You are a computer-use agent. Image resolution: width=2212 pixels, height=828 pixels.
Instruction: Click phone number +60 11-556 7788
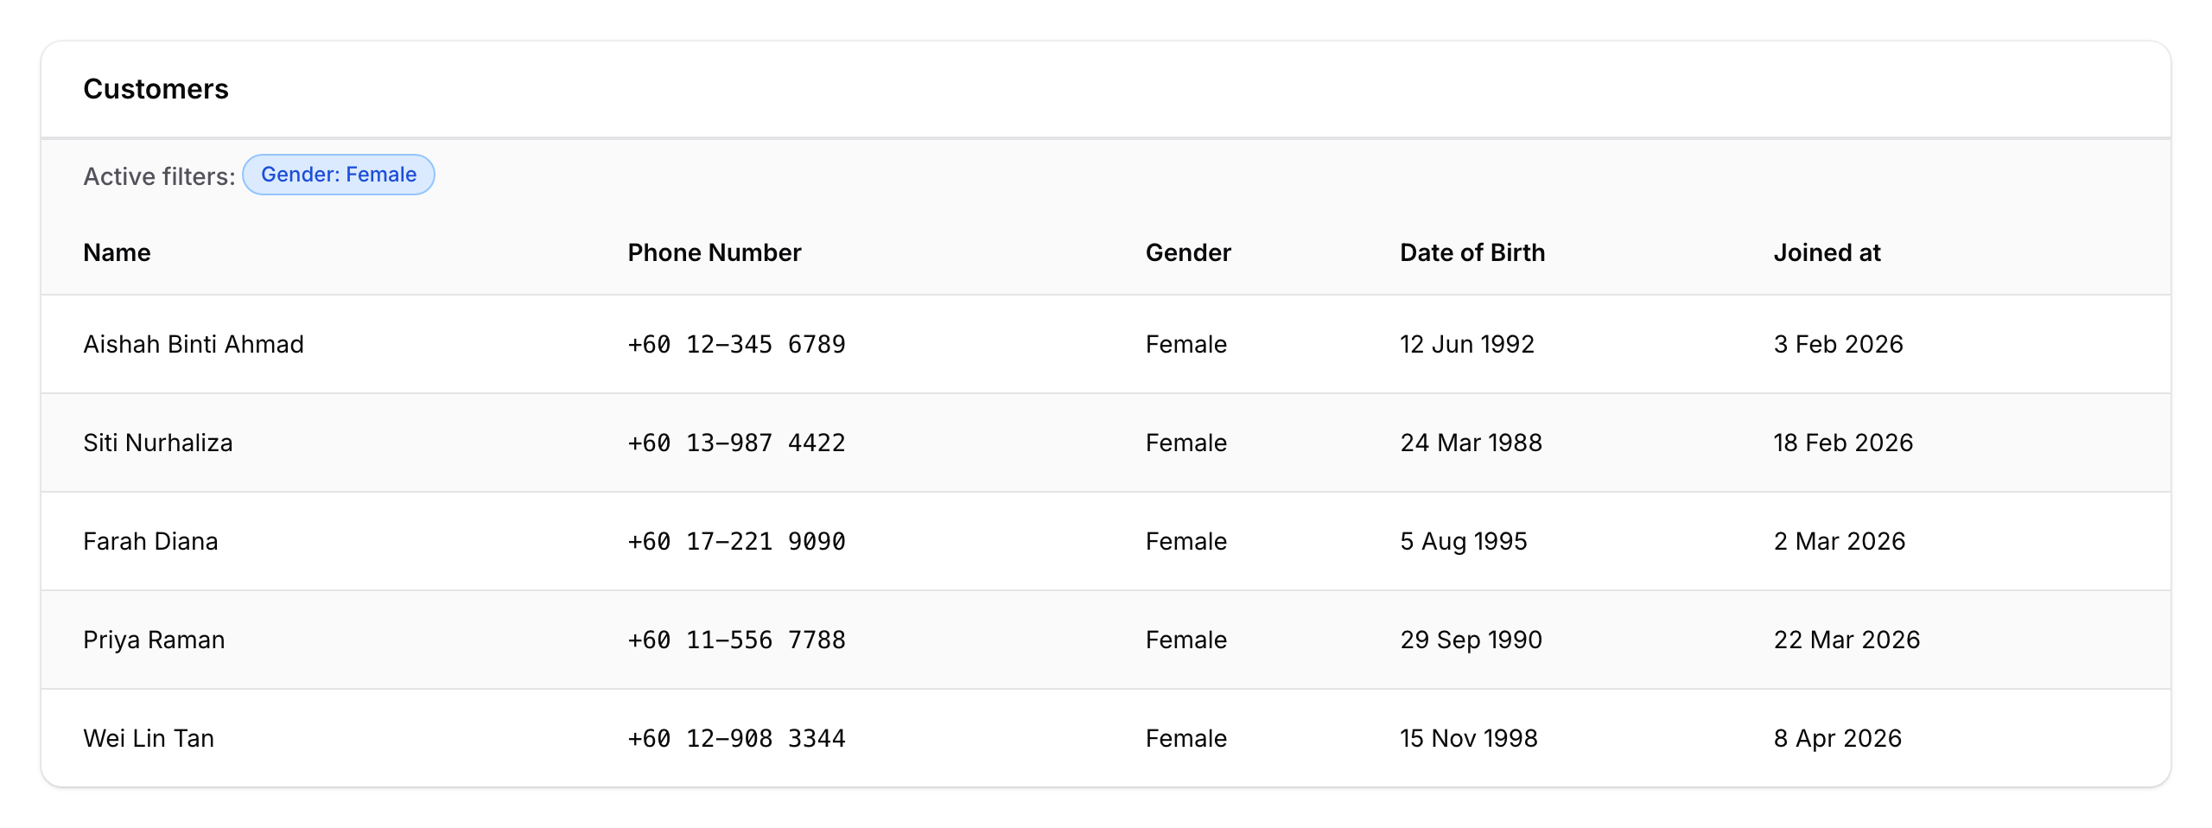[x=737, y=640]
